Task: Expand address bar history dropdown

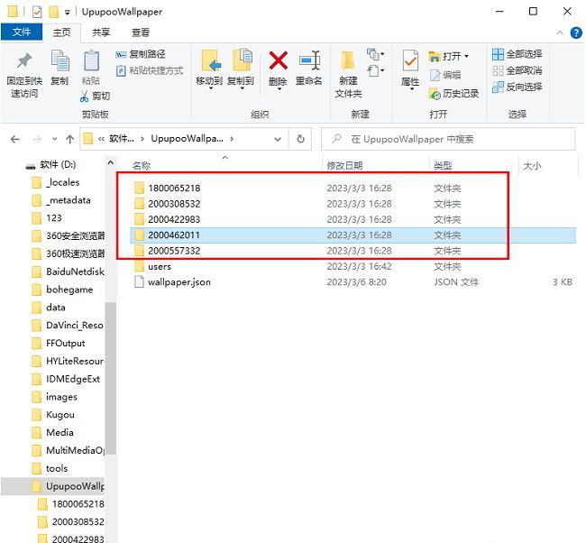Action: click(278, 139)
